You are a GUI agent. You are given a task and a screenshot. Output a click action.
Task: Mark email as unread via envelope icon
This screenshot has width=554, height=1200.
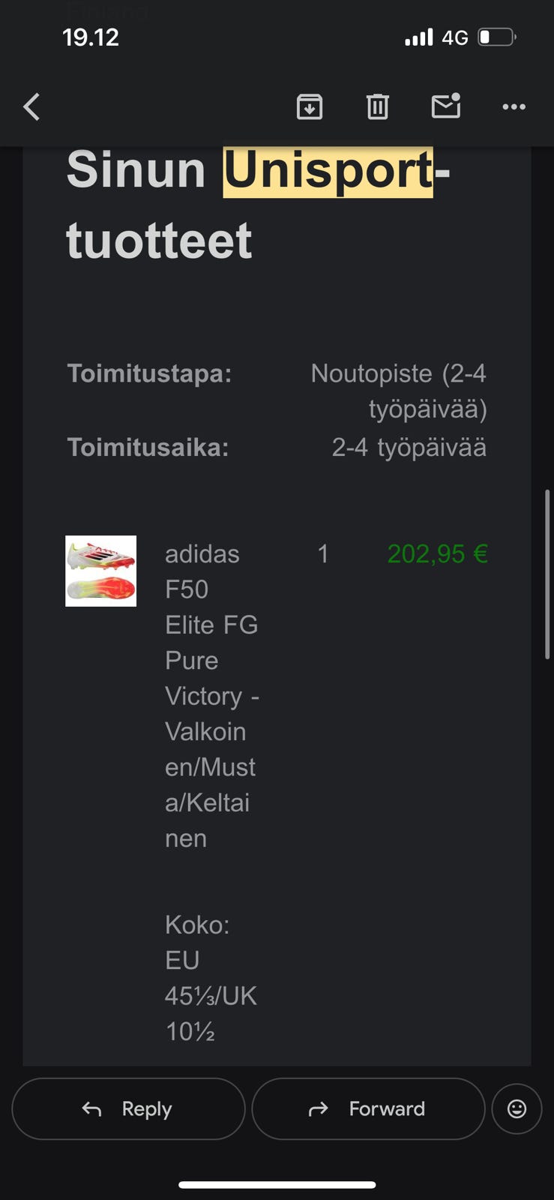click(x=446, y=106)
